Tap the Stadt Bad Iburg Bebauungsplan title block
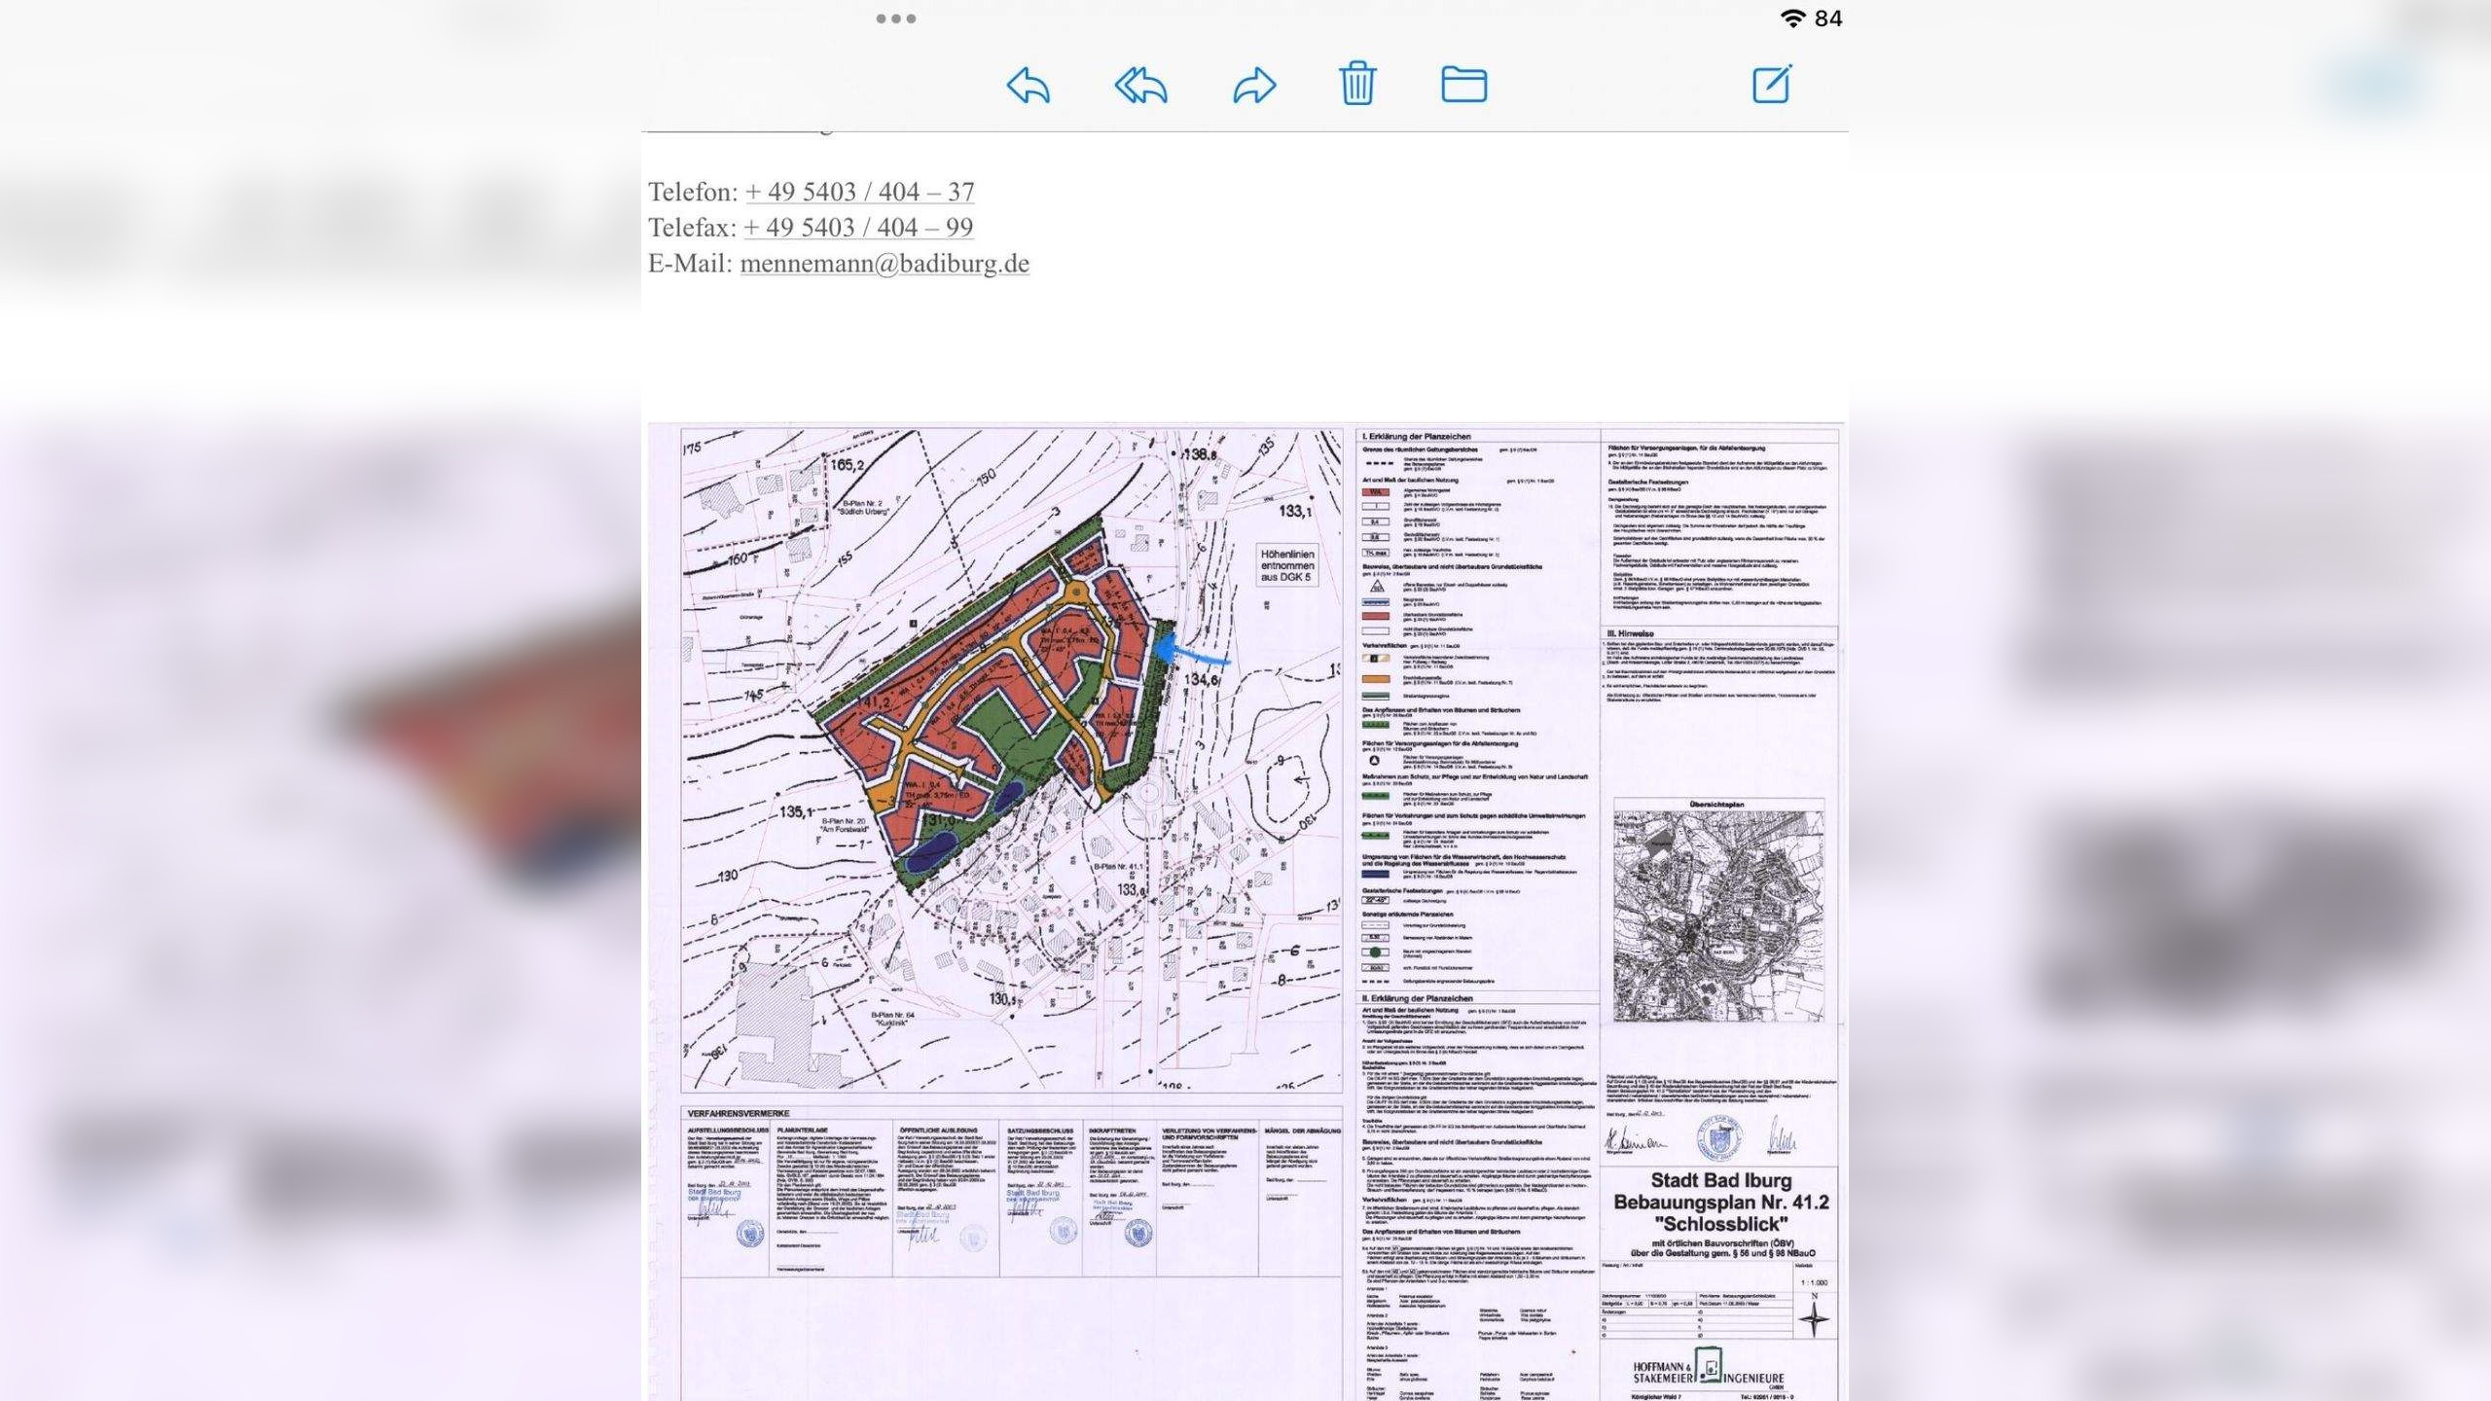2491x1401 pixels. click(1720, 1203)
